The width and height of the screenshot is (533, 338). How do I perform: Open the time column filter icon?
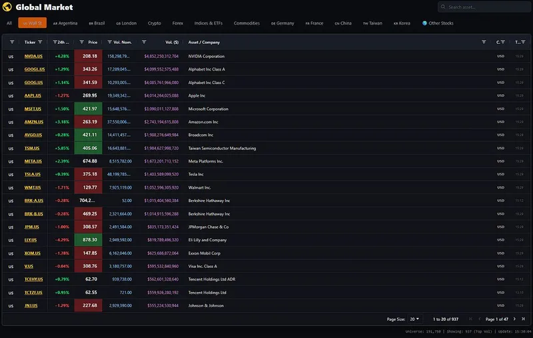click(x=523, y=42)
